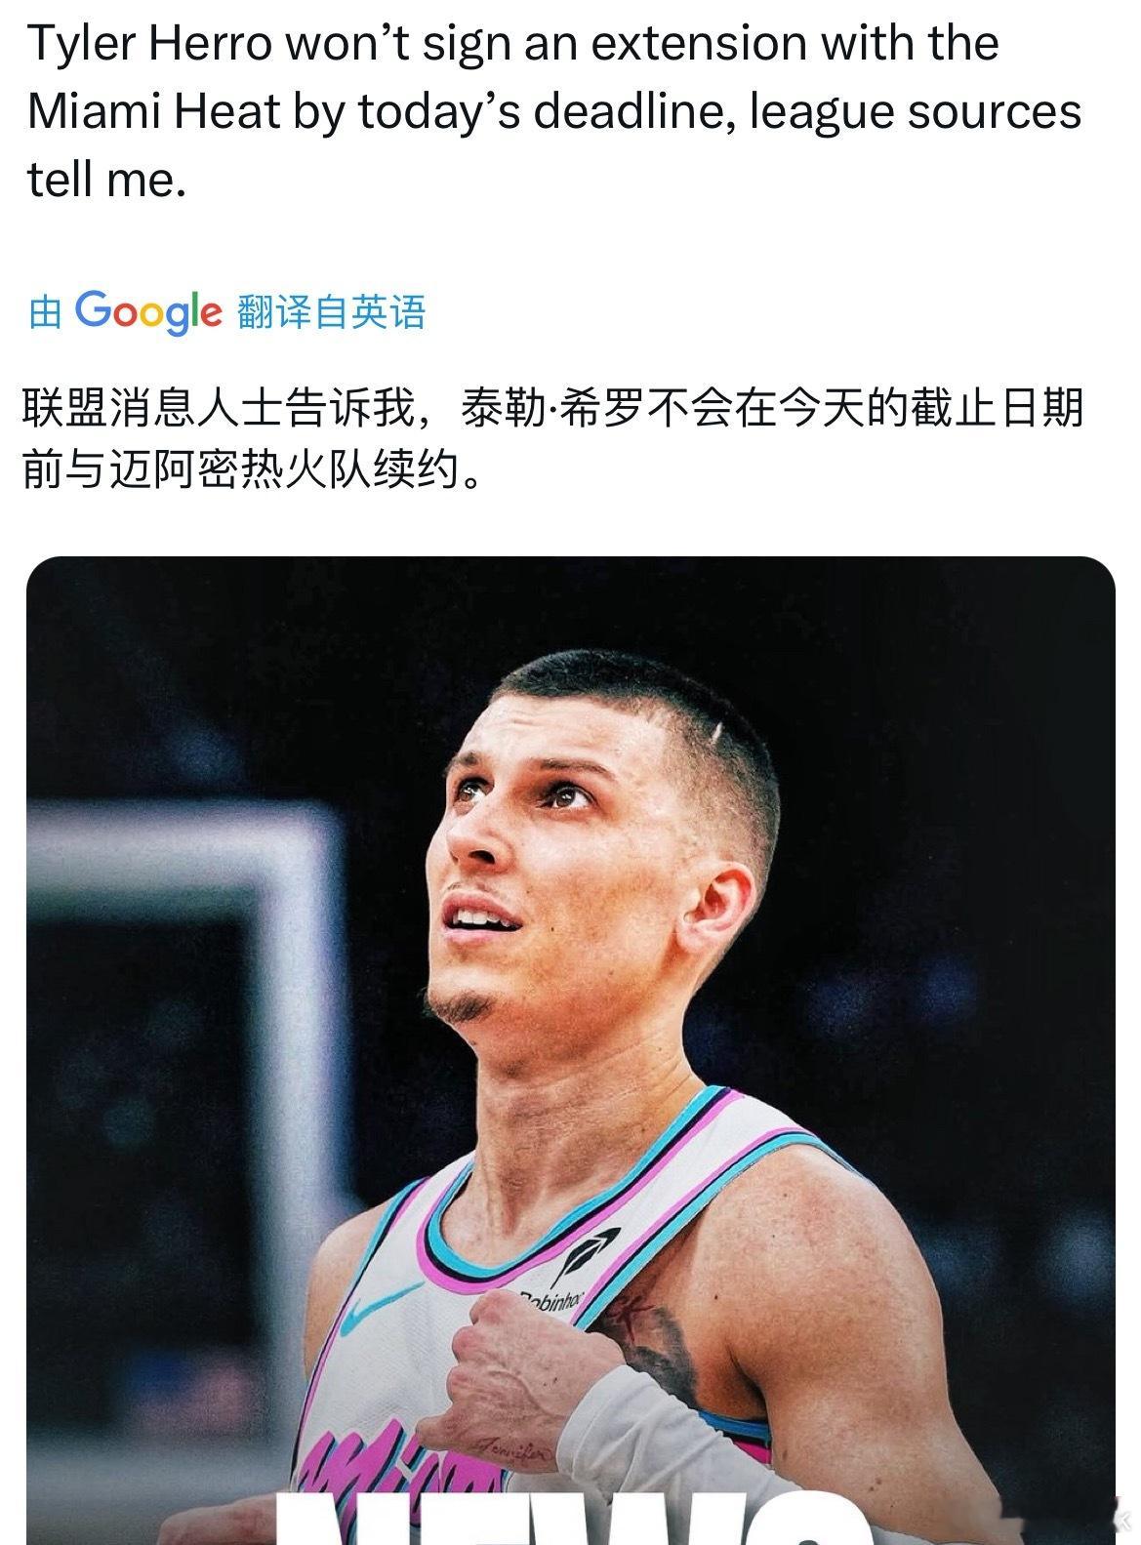Select the English tweet text about Tyler Herro
This screenshot has width=1141, height=1545.
coord(554,111)
